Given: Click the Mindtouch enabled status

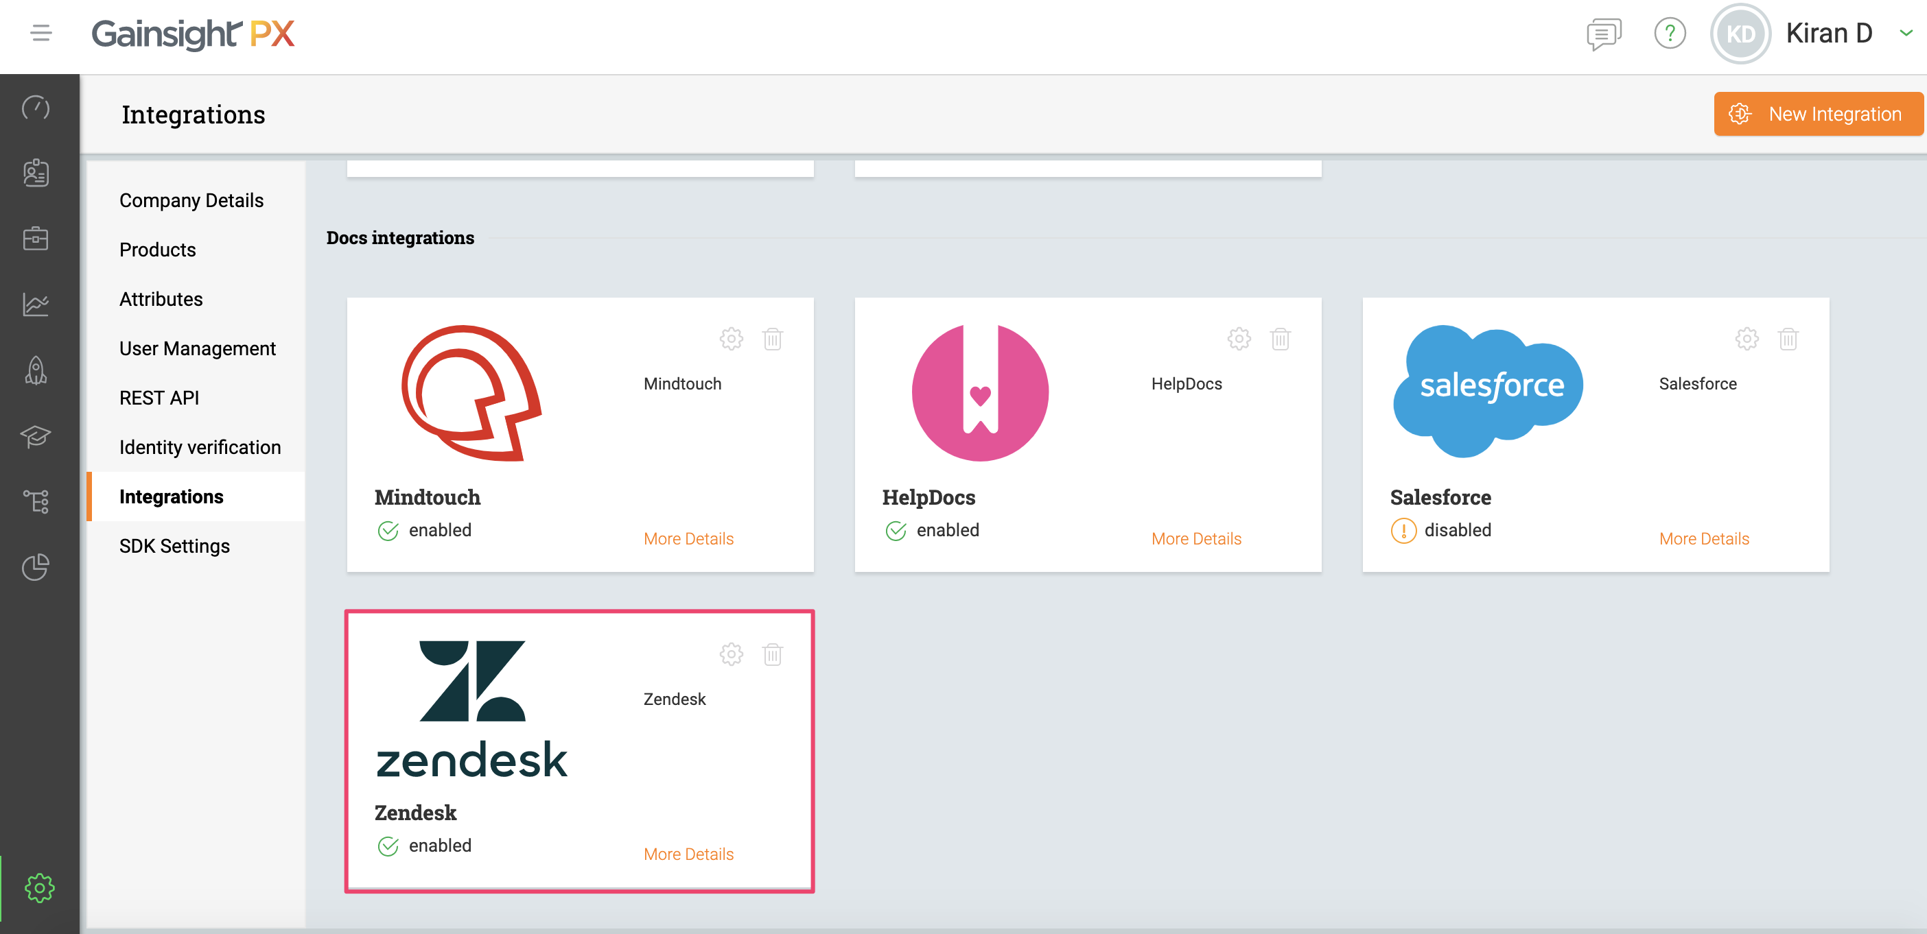Looking at the screenshot, I should (424, 530).
